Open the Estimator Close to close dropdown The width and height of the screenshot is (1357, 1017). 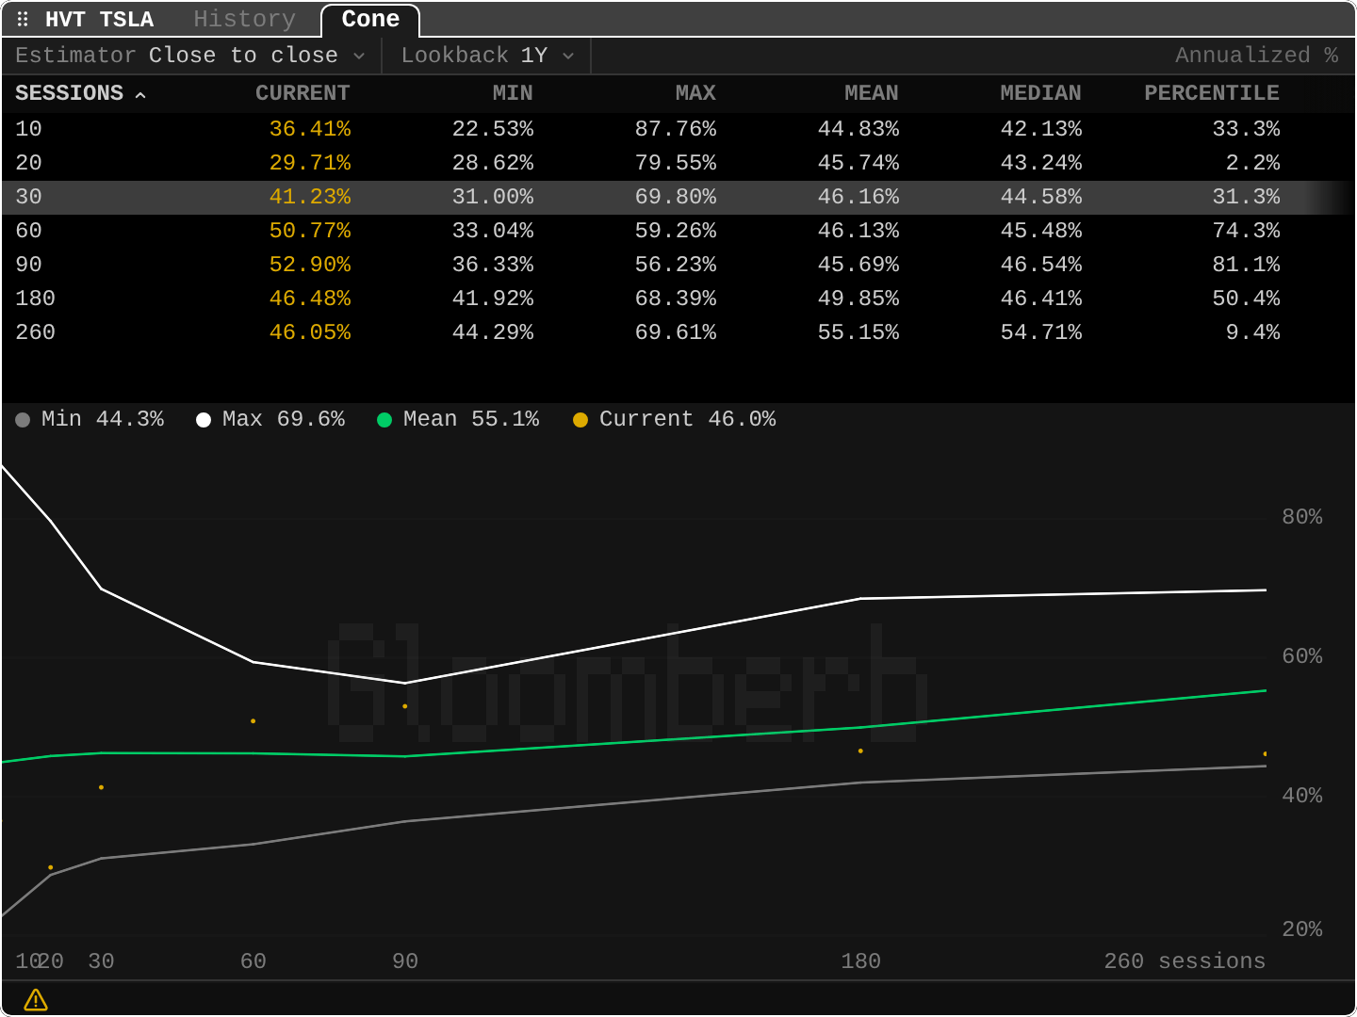(x=190, y=56)
